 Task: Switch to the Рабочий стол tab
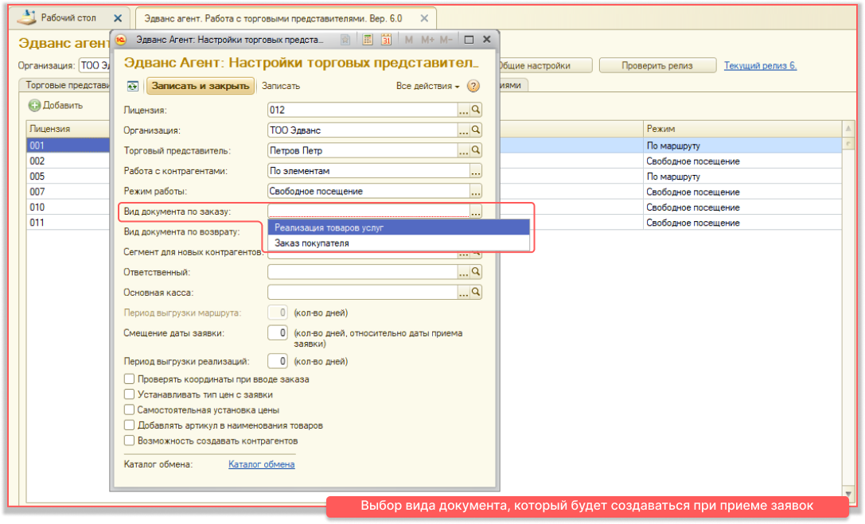point(68,18)
